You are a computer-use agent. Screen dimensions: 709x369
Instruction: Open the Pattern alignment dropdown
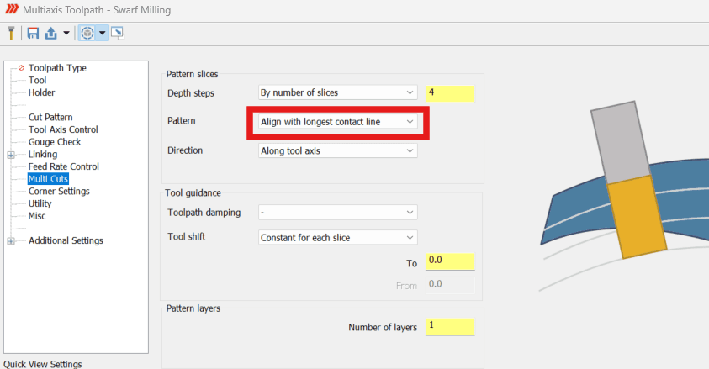pos(338,122)
